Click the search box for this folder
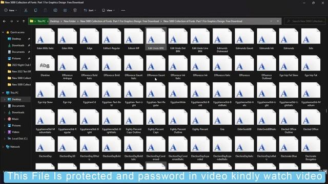 [x=305, y=21]
